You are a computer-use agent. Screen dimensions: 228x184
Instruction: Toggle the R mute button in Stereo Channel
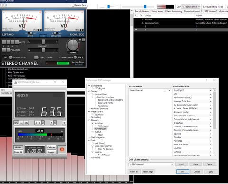(8, 42)
